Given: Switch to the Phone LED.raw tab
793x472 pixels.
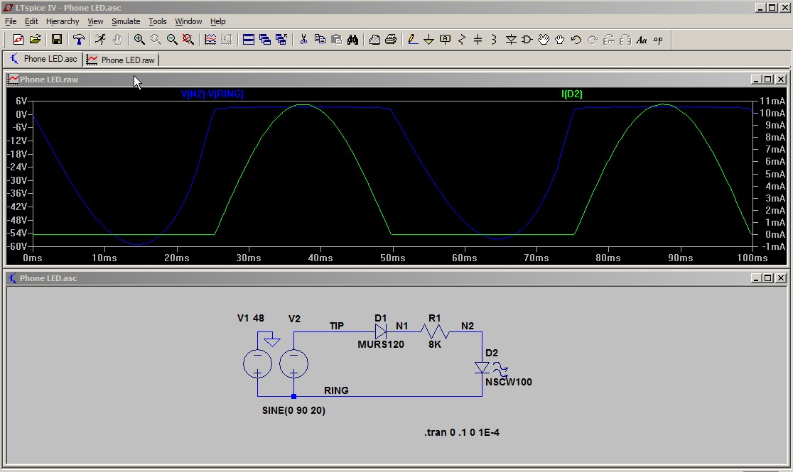Looking at the screenshot, I should click(122, 60).
